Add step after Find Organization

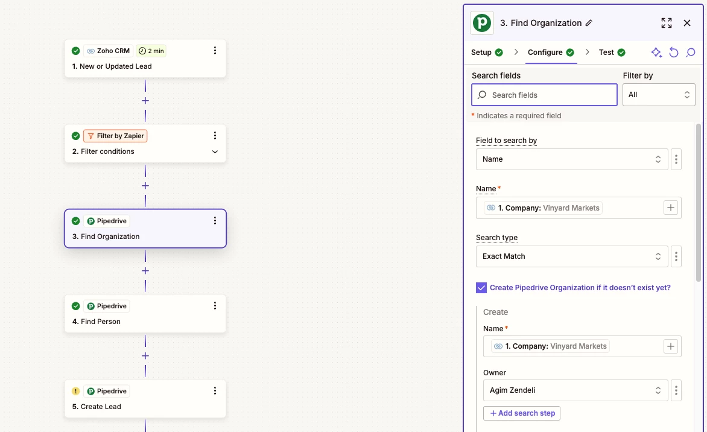[x=145, y=270]
